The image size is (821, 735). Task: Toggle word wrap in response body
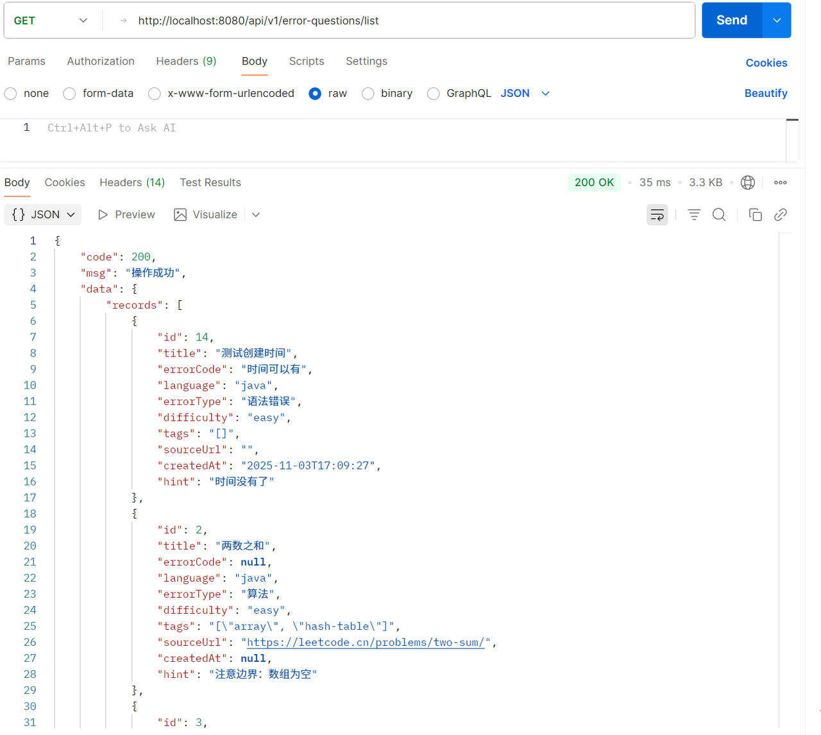[657, 215]
